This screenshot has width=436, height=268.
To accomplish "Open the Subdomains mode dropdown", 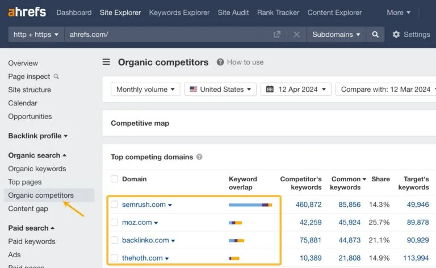I will coord(336,35).
